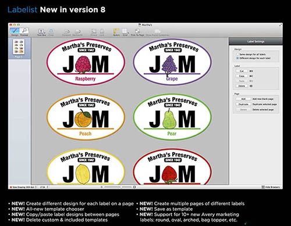The image size is (291, 226).
Task: Click the "Raspberry" text on label
Action: [86, 79]
